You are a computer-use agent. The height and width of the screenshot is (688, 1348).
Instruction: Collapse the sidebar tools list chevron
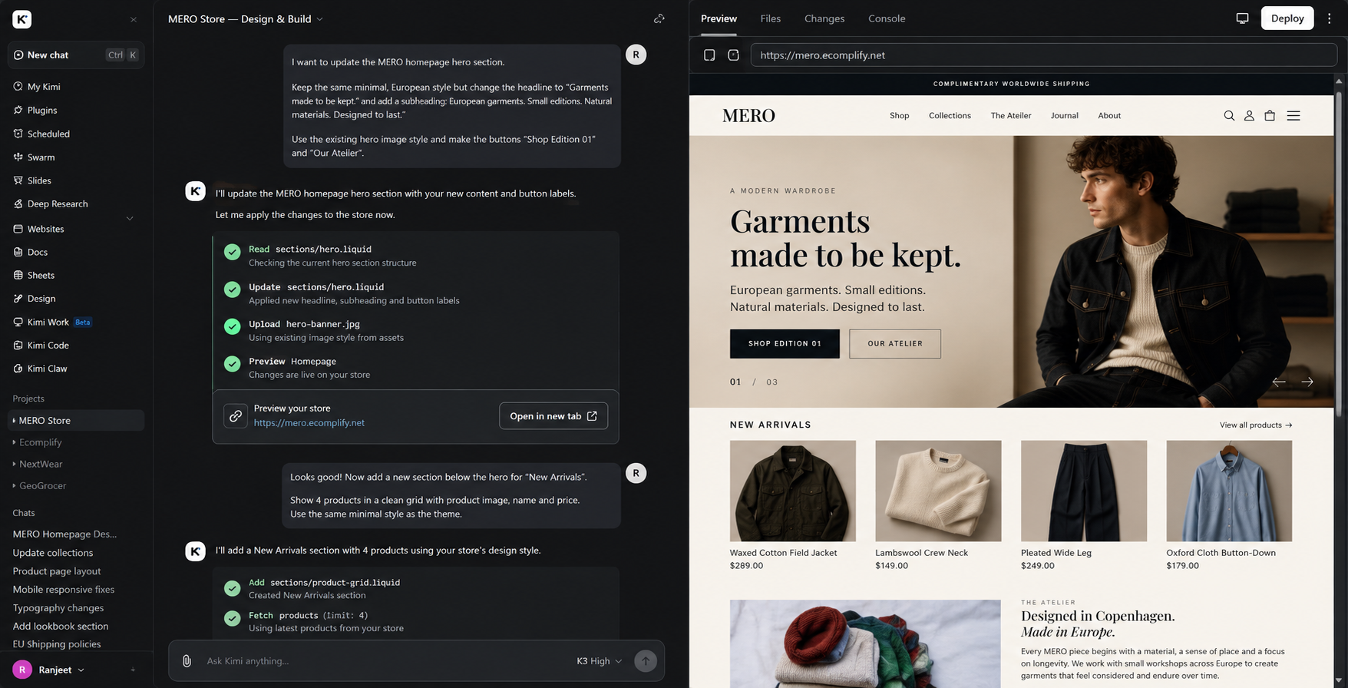[x=130, y=218]
